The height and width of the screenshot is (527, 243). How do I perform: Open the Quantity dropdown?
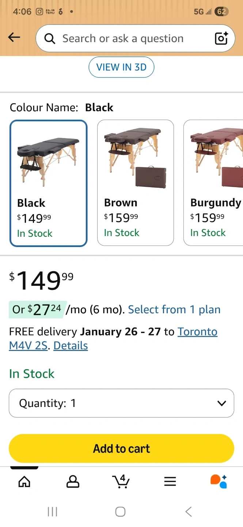pyautogui.click(x=121, y=403)
